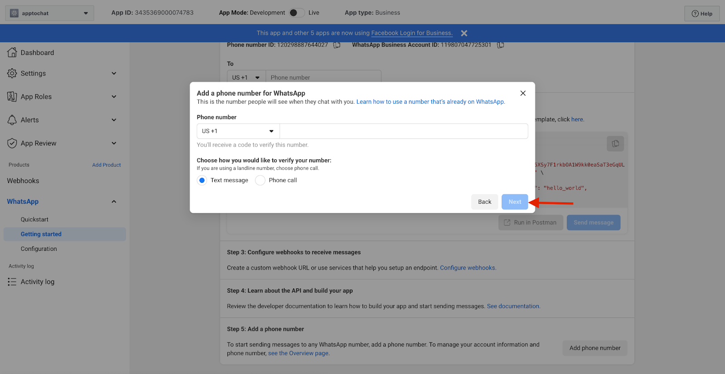Click the Next button in dialog
This screenshot has height=374, width=725.
pyautogui.click(x=515, y=202)
